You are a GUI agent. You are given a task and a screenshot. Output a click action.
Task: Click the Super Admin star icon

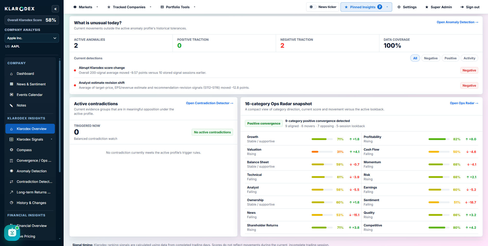(427, 7)
